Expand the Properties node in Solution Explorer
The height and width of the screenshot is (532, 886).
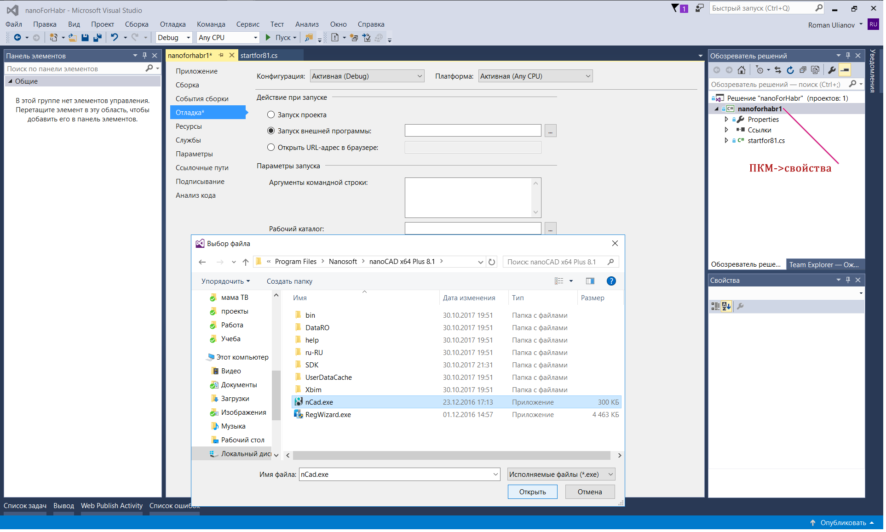pos(726,120)
